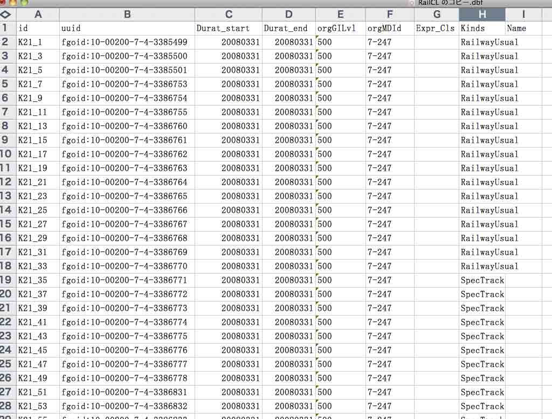552x419 pixels.
Task: Select column A header
Action: (38, 15)
